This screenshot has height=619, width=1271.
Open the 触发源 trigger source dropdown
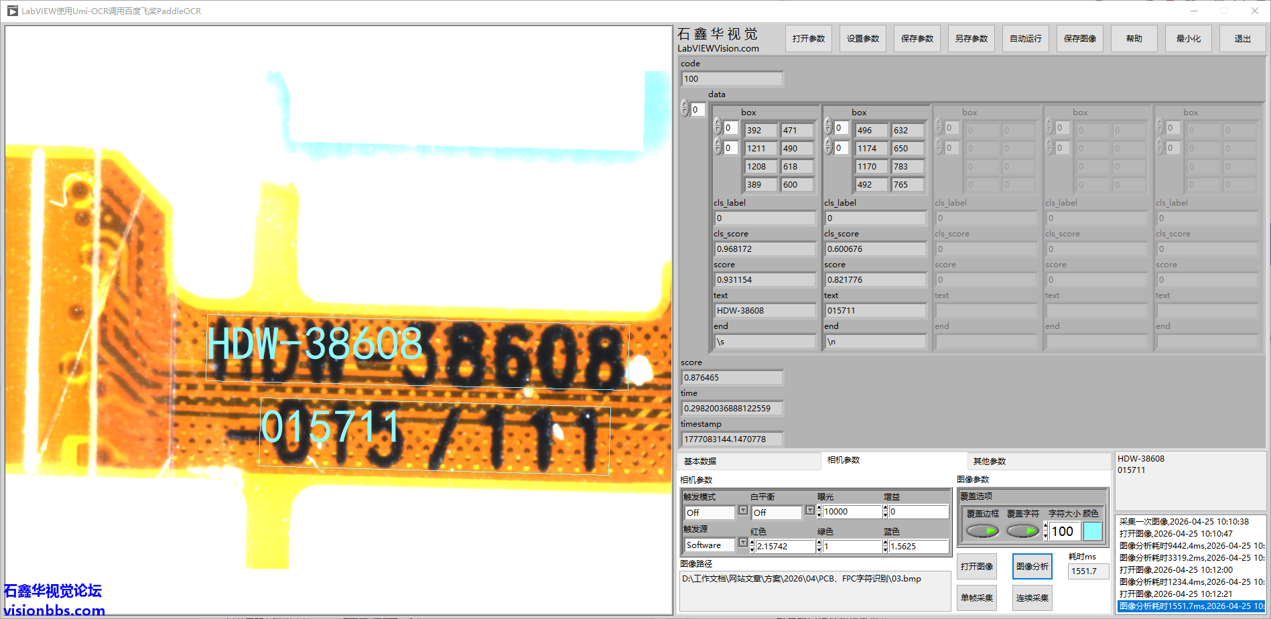pos(742,543)
